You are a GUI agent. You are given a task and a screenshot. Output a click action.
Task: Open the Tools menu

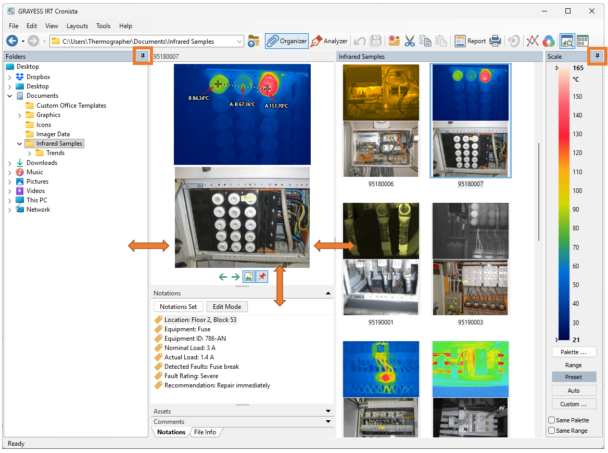[x=103, y=26]
